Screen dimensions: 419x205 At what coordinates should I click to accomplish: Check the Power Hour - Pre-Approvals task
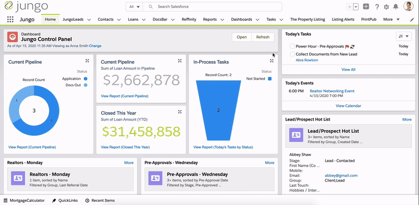point(292,46)
